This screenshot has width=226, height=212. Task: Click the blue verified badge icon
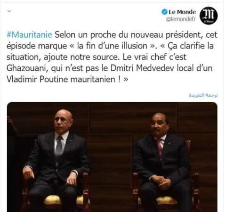coord(165,12)
